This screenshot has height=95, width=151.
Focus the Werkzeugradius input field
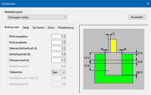59,36
